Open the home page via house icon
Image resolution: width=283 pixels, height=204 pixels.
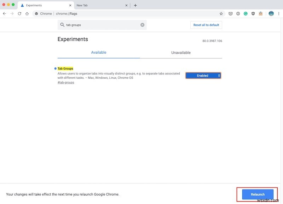pos(27,14)
